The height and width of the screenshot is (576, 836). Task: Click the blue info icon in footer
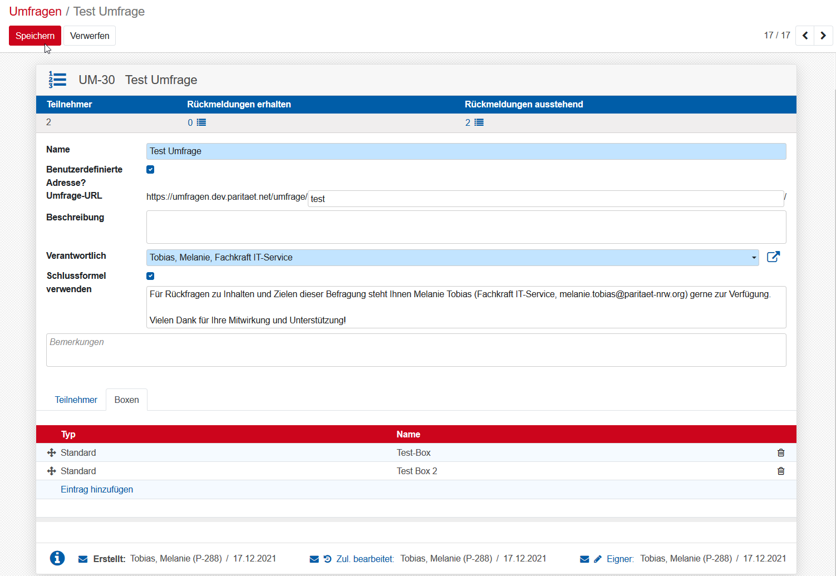[x=57, y=558]
